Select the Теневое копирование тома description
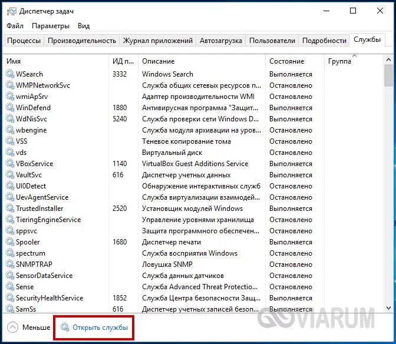The width and height of the screenshot is (396, 344). tap(186, 141)
